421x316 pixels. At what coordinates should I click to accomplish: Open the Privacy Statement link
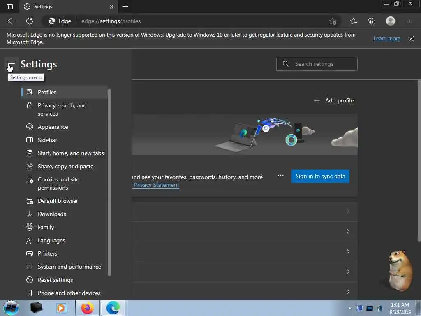(x=156, y=185)
